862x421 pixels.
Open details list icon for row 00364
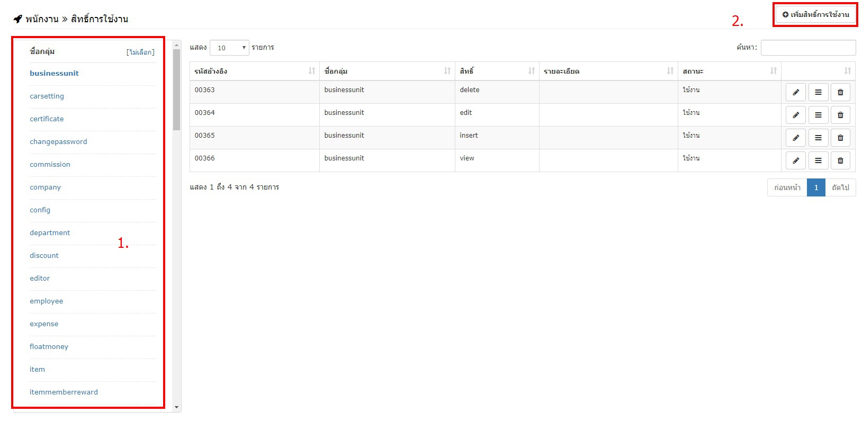[x=818, y=115]
